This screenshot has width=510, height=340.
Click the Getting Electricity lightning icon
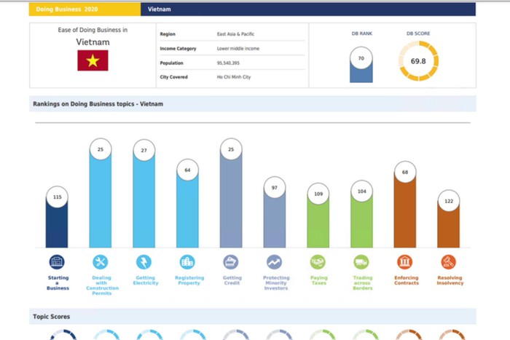(x=144, y=262)
